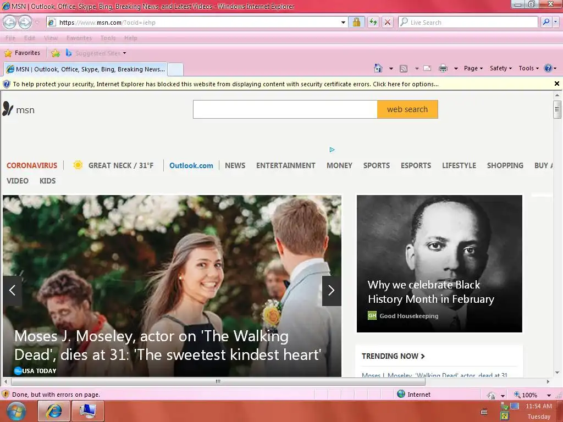Screen dimensions: 563x422
Task: Click the vertical scrollbar thumb
Action: (557, 110)
